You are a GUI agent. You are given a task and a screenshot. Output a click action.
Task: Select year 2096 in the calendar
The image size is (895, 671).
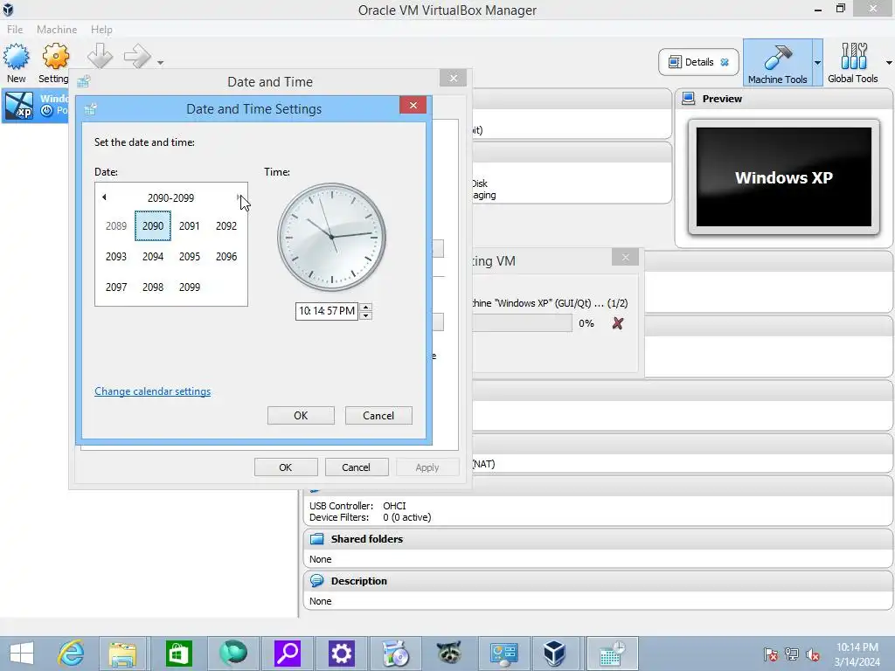(x=226, y=257)
